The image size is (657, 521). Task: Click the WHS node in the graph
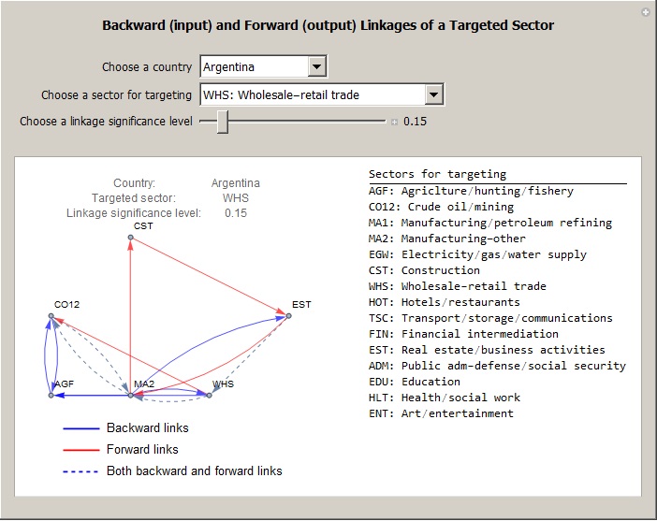[210, 396]
